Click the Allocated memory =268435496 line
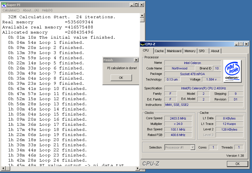Screen dimensions: 252x173 pos(48,32)
